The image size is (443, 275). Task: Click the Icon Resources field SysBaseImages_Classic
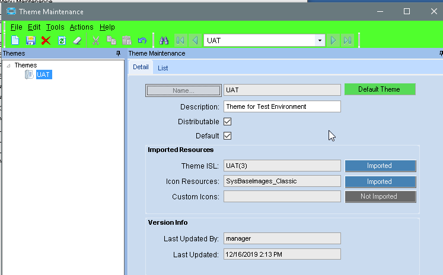point(282,181)
